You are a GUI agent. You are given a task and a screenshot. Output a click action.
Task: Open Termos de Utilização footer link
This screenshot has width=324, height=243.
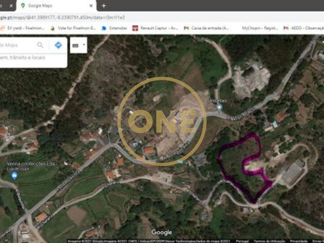tap(269, 241)
